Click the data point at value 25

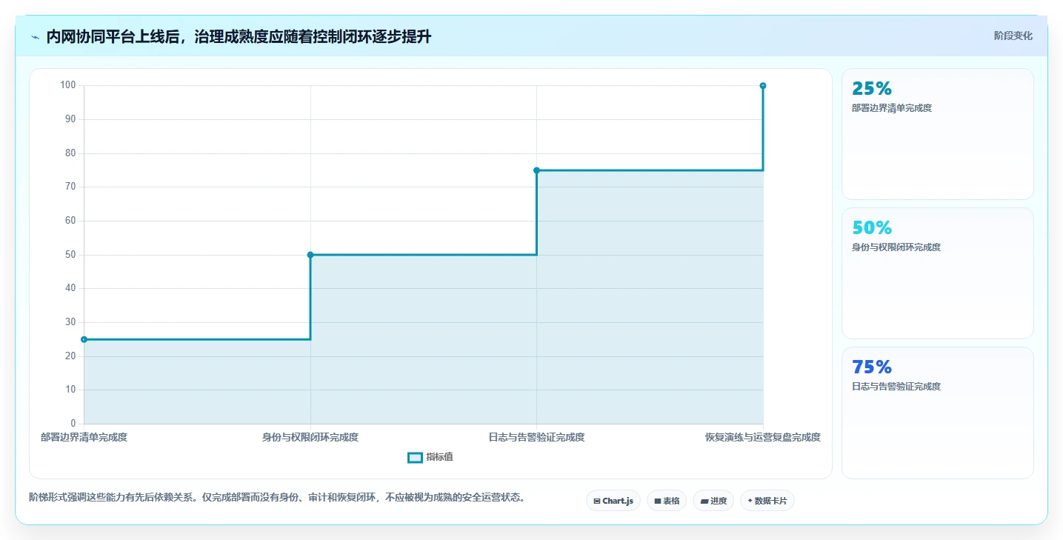(x=84, y=339)
